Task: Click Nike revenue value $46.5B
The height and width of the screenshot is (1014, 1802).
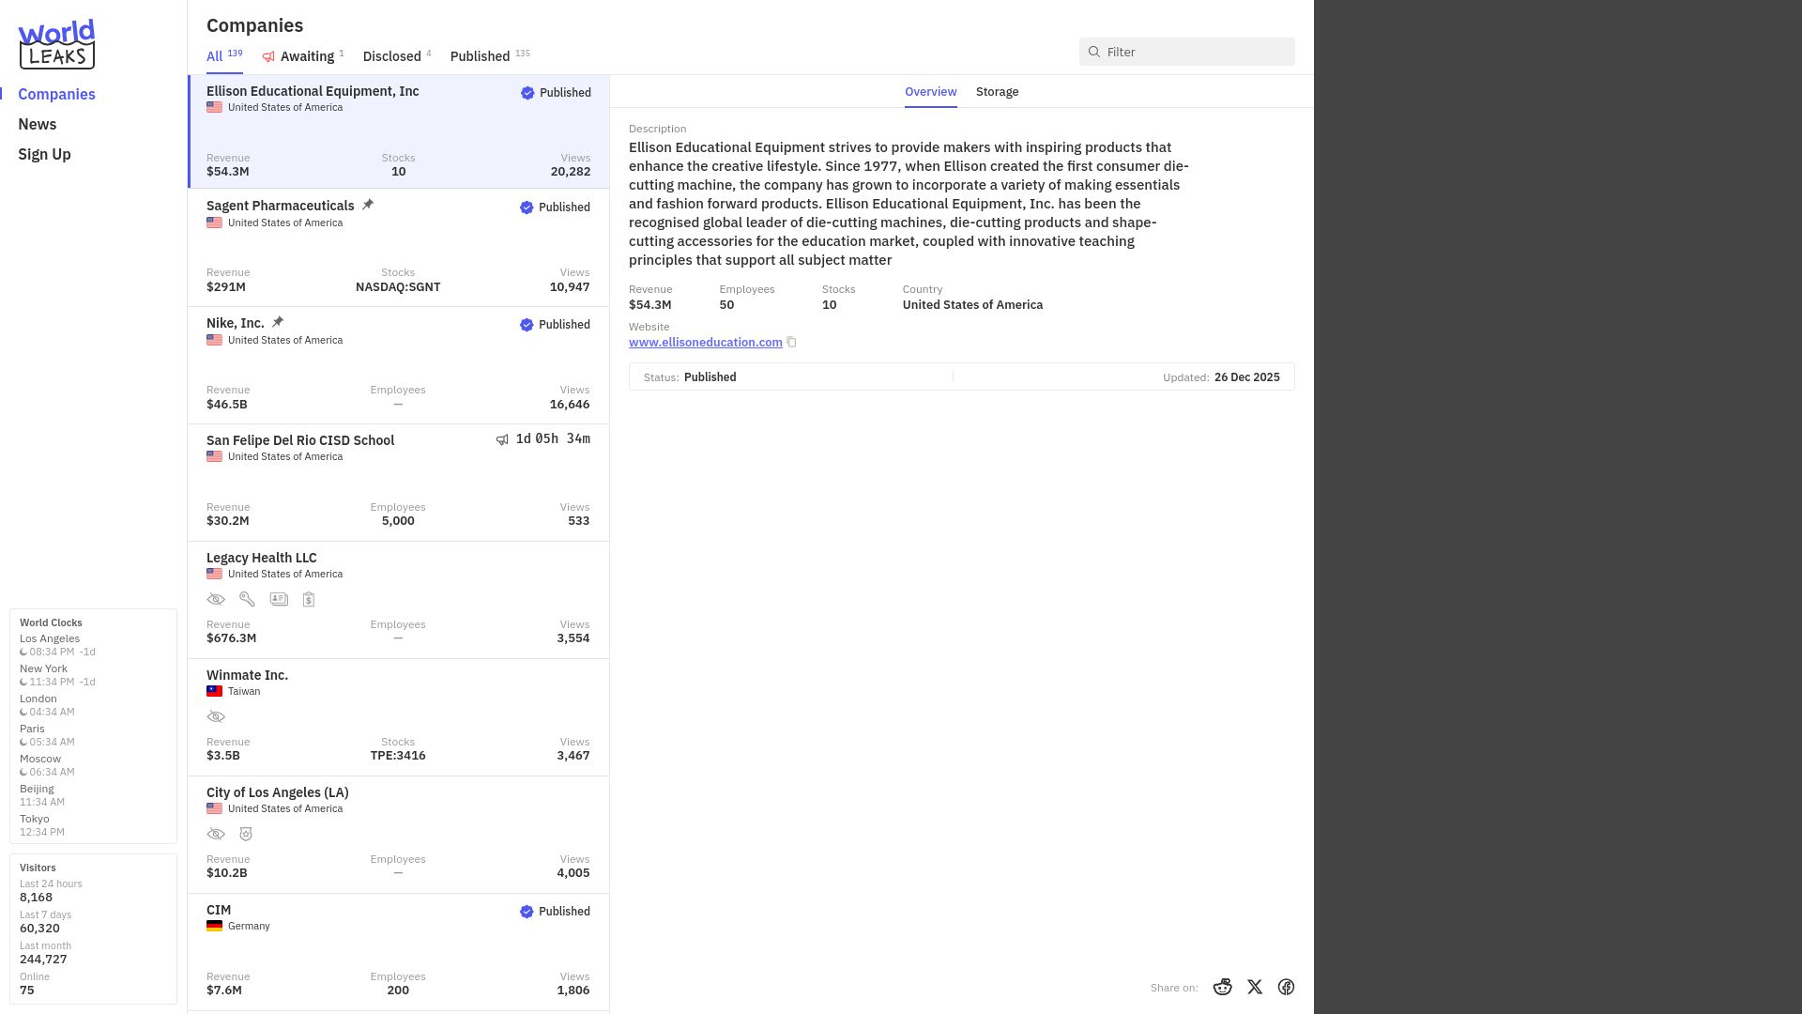Action: 227,405
